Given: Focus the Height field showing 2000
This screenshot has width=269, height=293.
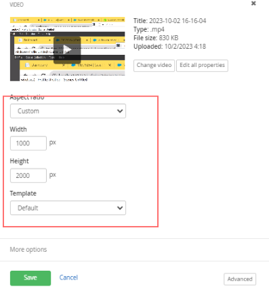Looking at the screenshot, I should click(x=28, y=175).
